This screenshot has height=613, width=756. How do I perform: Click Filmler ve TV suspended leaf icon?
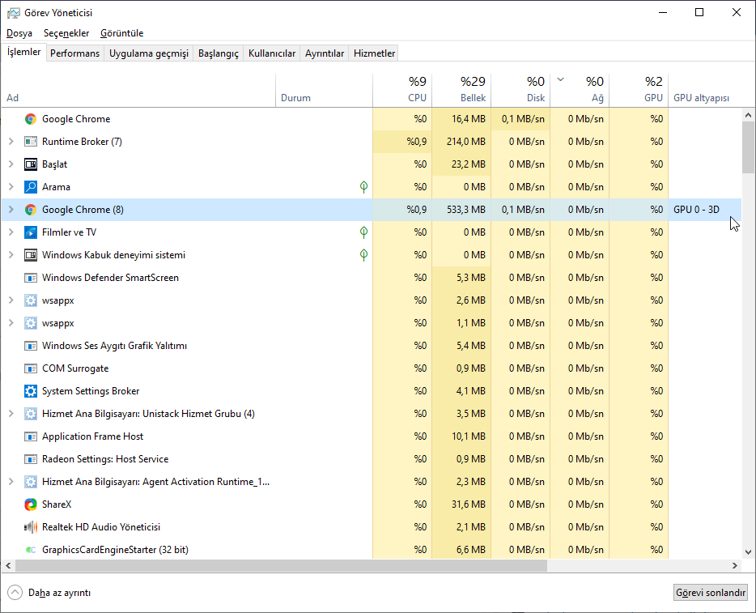tap(364, 232)
